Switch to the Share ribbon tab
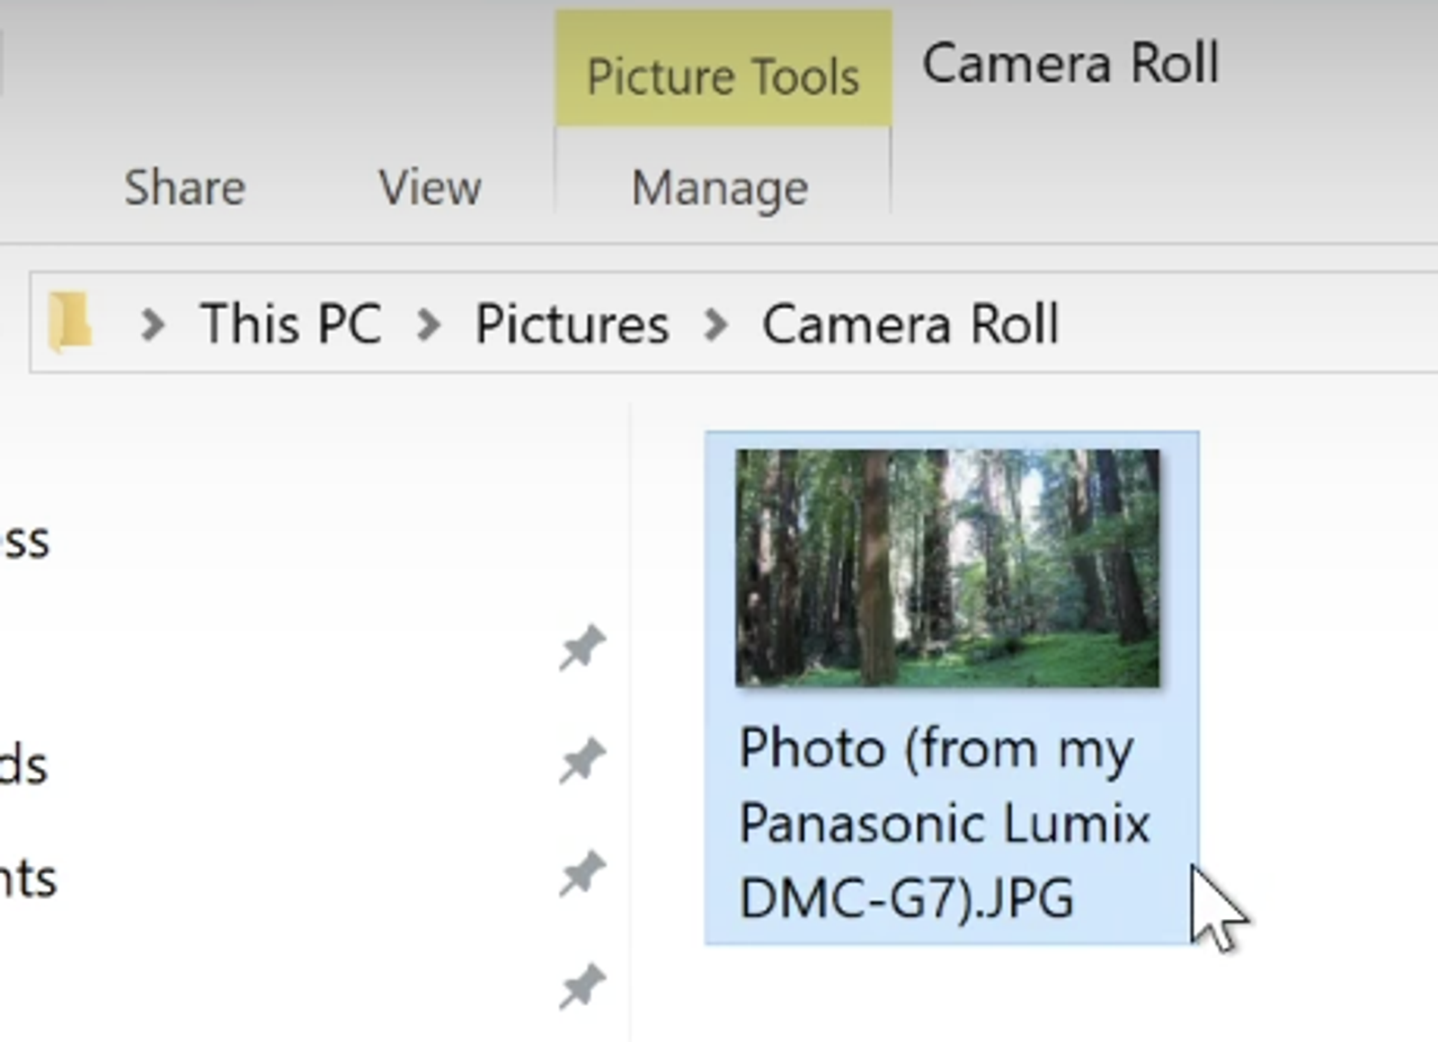This screenshot has height=1042, width=1438. coord(184,188)
